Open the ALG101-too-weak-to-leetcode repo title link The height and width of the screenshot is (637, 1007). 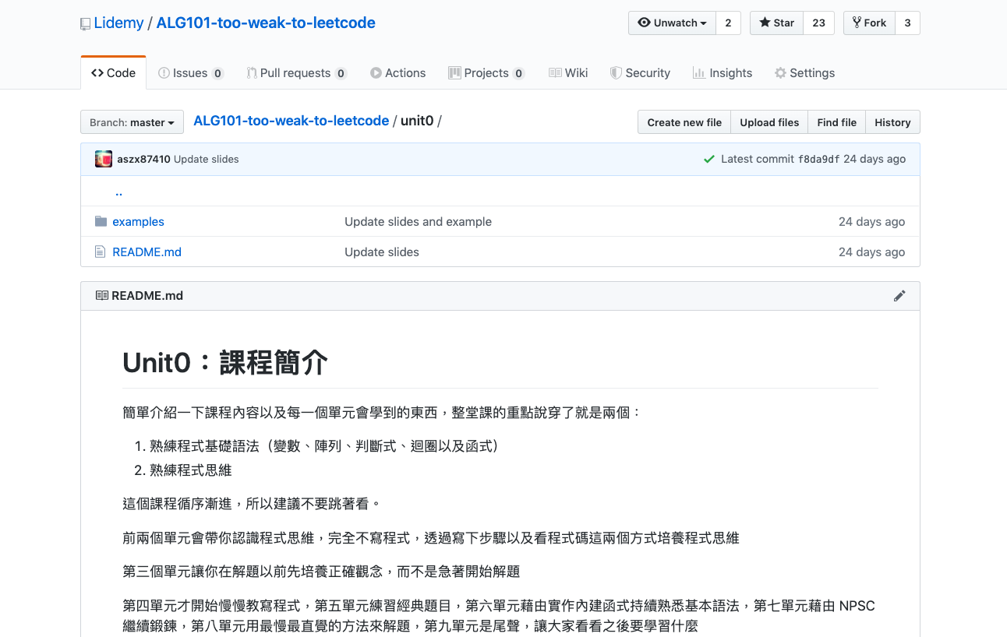pyautogui.click(x=266, y=23)
